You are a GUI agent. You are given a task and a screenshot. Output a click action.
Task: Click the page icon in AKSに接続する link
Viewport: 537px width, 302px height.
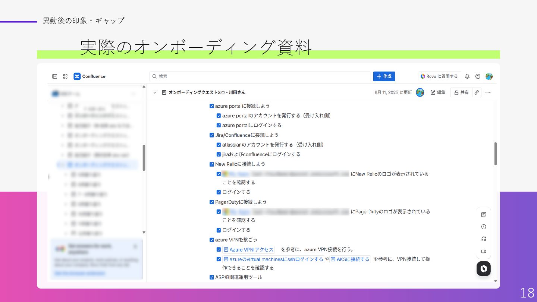333,259
